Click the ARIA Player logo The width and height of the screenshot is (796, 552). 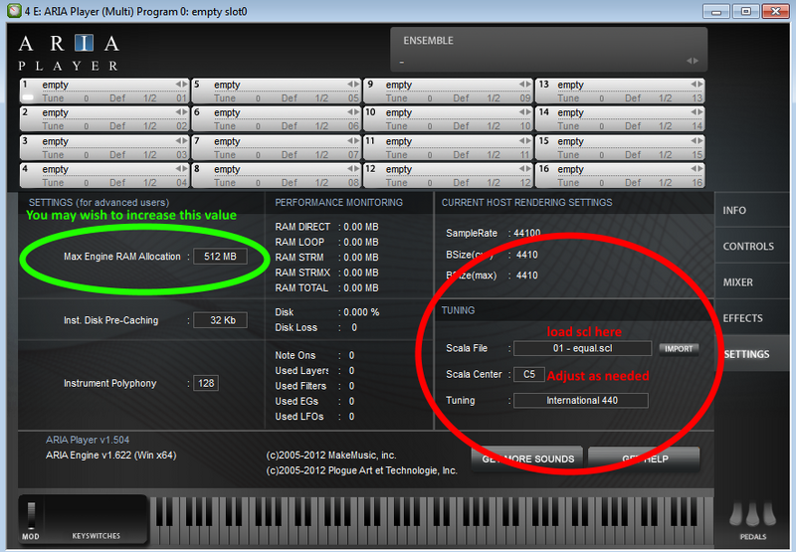click(x=69, y=53)
